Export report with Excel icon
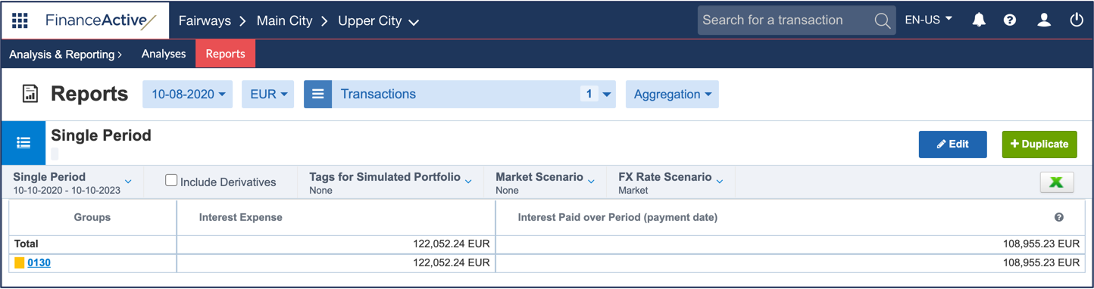Image resolution: width=1094 pixels, height=289 pixels. point(1057,182)
